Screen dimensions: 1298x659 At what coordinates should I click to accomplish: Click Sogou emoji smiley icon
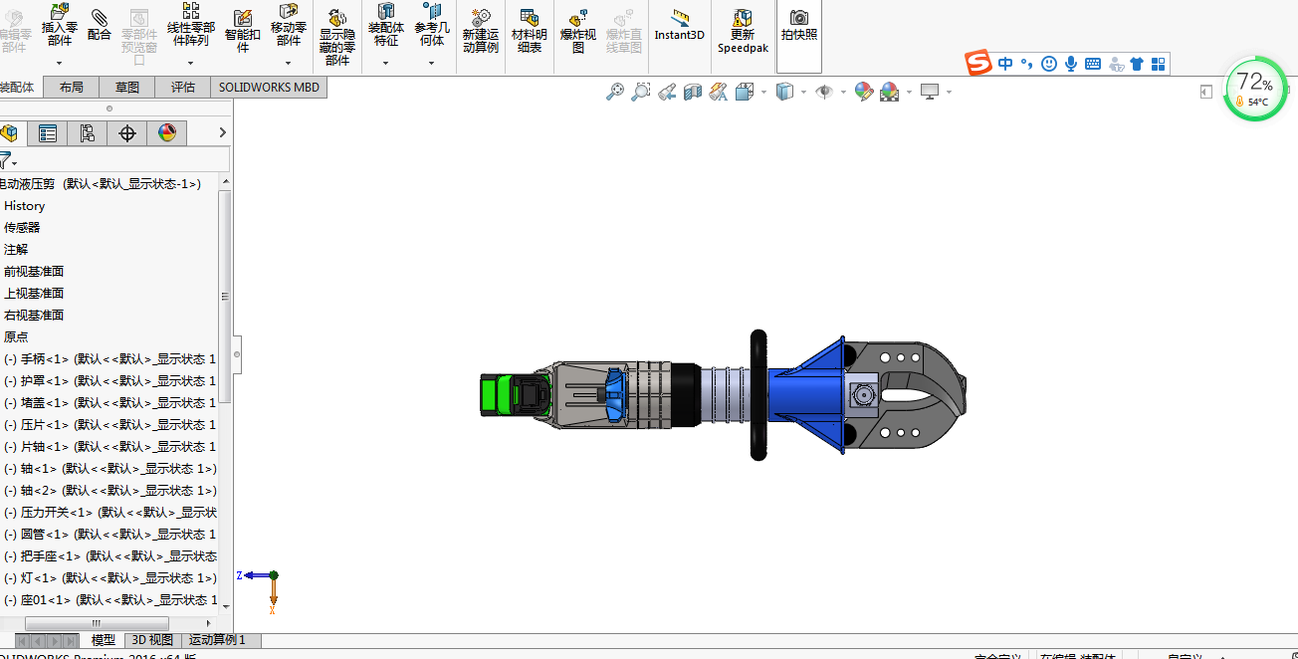coord(1049,64)
